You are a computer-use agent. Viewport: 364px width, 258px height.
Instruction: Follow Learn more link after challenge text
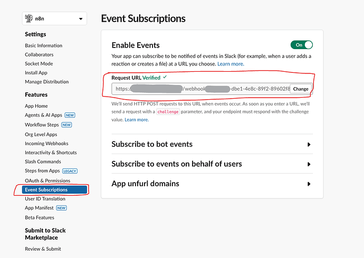coord(137,120)
